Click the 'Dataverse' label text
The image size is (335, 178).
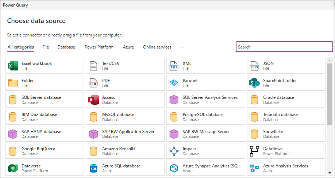[x=31, y=166]
